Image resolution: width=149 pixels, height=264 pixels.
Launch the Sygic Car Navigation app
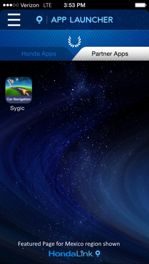coord(19,90)
